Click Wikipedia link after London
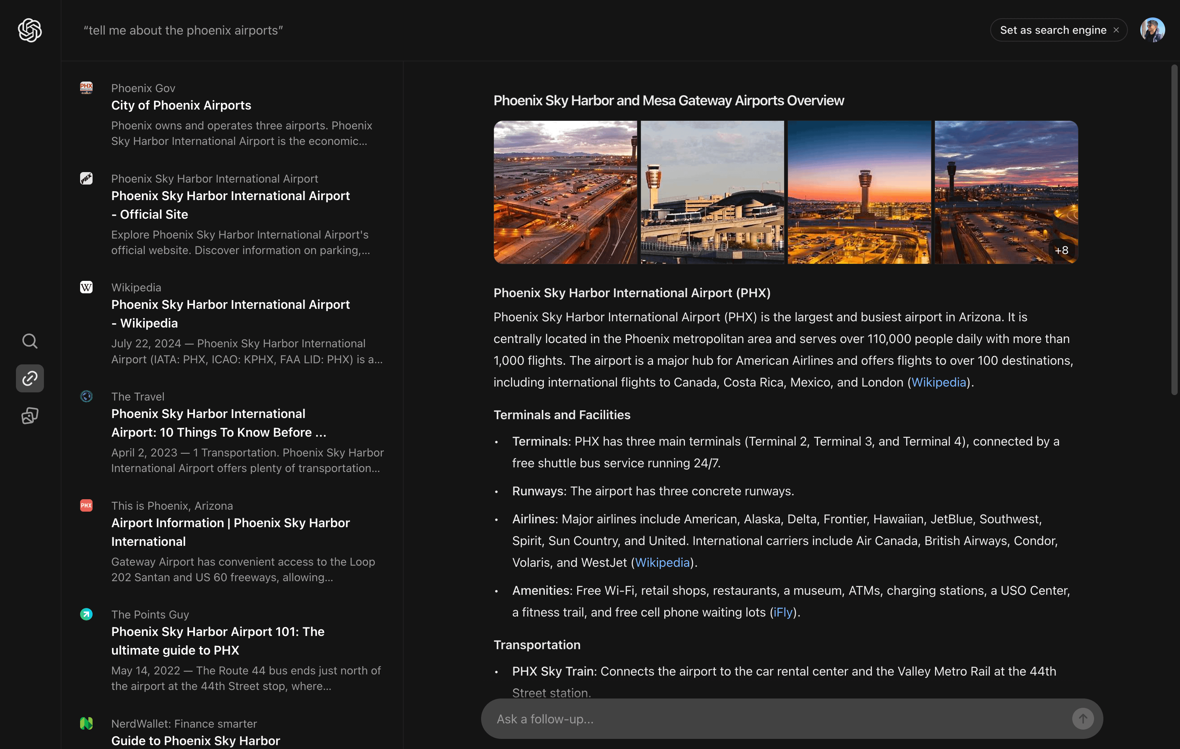 [x=938, y=382]
